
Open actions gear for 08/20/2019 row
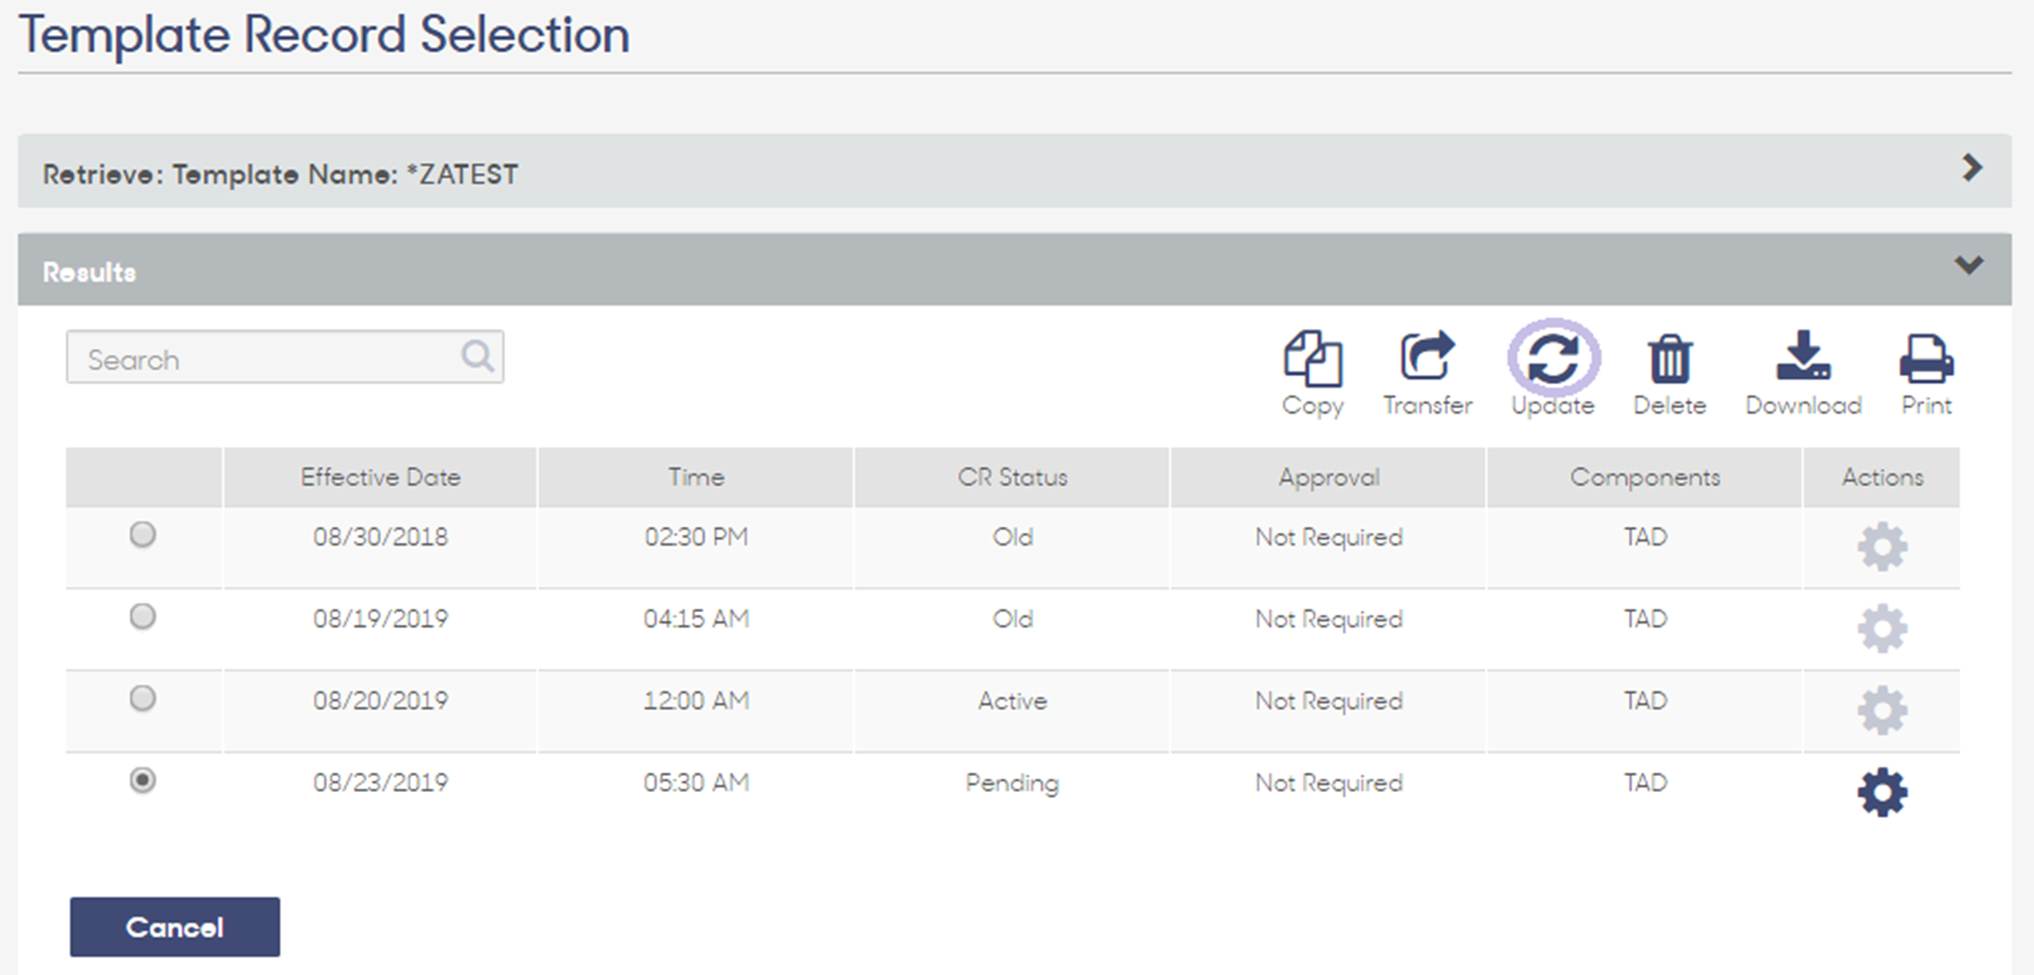coord(1882,710)
